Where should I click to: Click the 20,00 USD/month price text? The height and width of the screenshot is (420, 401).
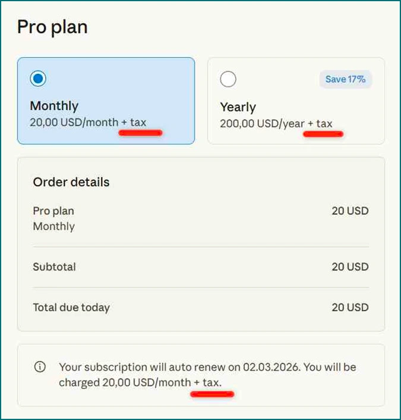click(x=74, y=123)
